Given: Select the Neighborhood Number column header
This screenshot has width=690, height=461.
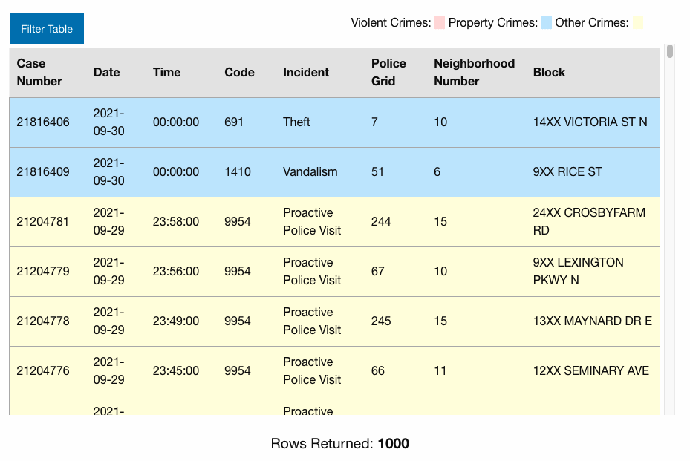Looking at the screenshot, I should click(x=474, y=73).
